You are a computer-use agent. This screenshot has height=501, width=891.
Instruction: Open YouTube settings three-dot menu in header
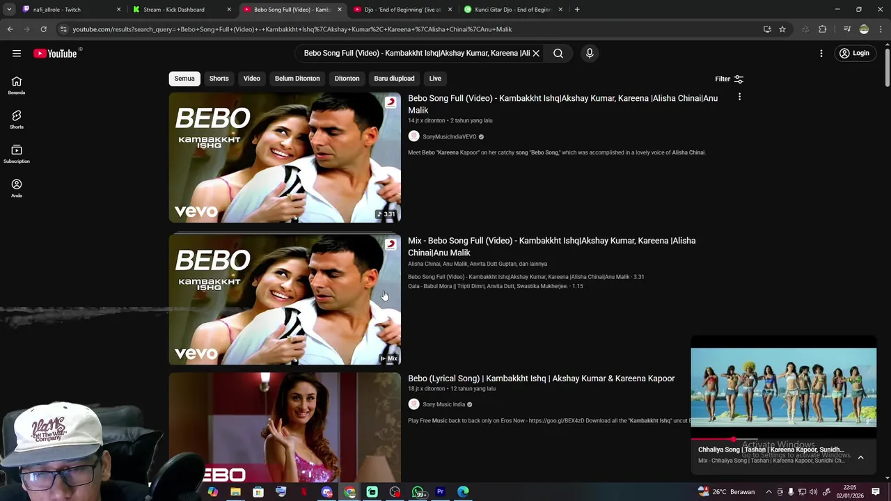click(x=821, y=54)
